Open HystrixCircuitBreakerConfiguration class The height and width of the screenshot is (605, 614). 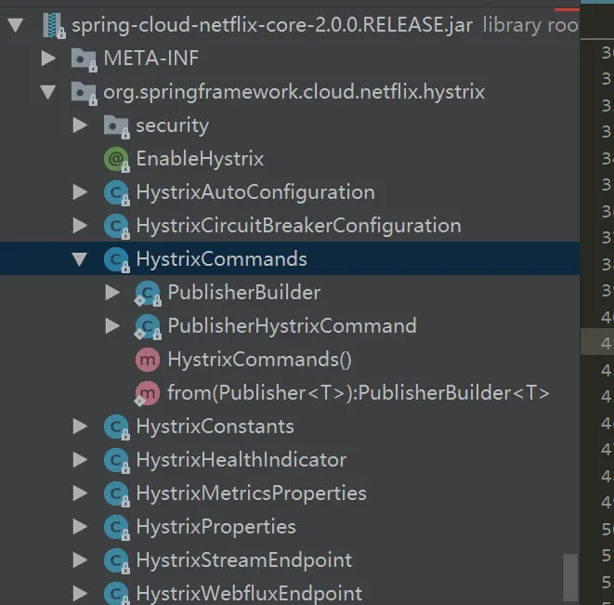tap(298, 226)
